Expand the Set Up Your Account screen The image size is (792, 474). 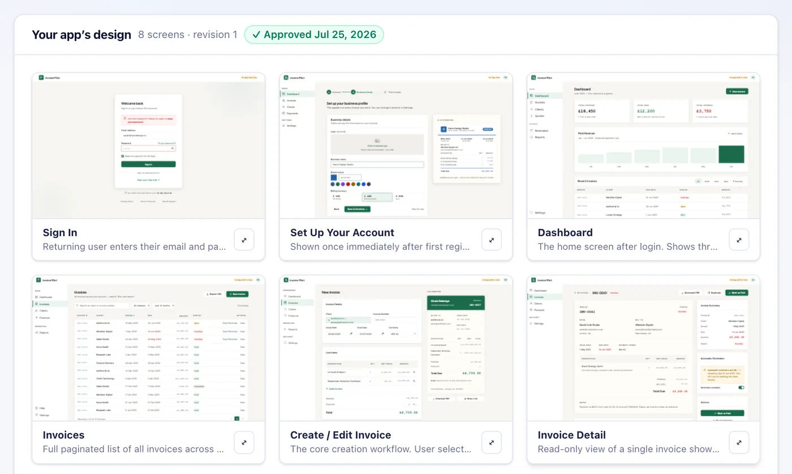click(x=492, y=240)
